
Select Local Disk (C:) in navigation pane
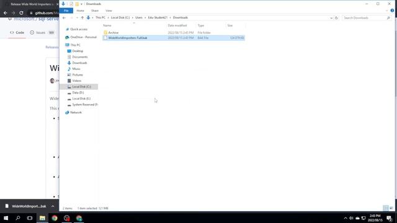(x=81, y=87)
